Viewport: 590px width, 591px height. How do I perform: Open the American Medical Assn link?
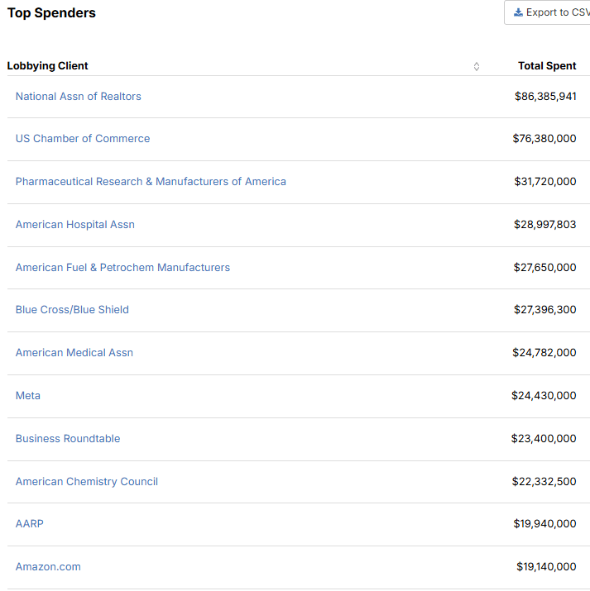tap(74, 352)
